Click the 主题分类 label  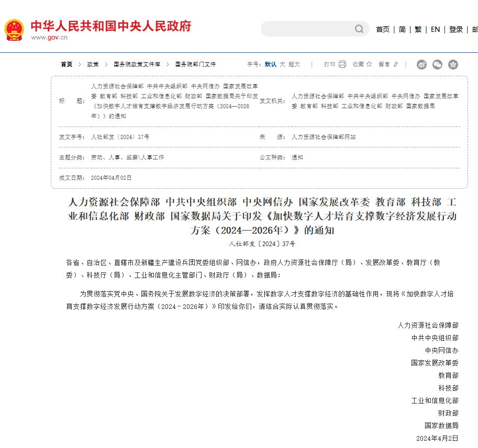pos(72,157)
